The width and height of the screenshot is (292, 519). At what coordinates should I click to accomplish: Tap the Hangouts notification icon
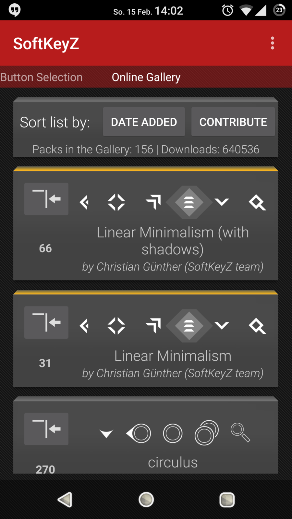pos(15,10)
